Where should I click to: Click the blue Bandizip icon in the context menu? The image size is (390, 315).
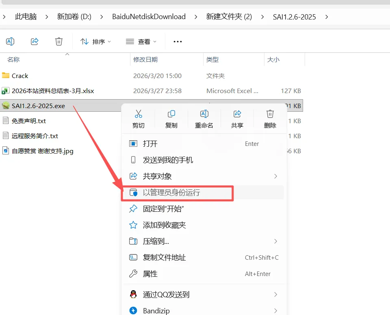133,311
